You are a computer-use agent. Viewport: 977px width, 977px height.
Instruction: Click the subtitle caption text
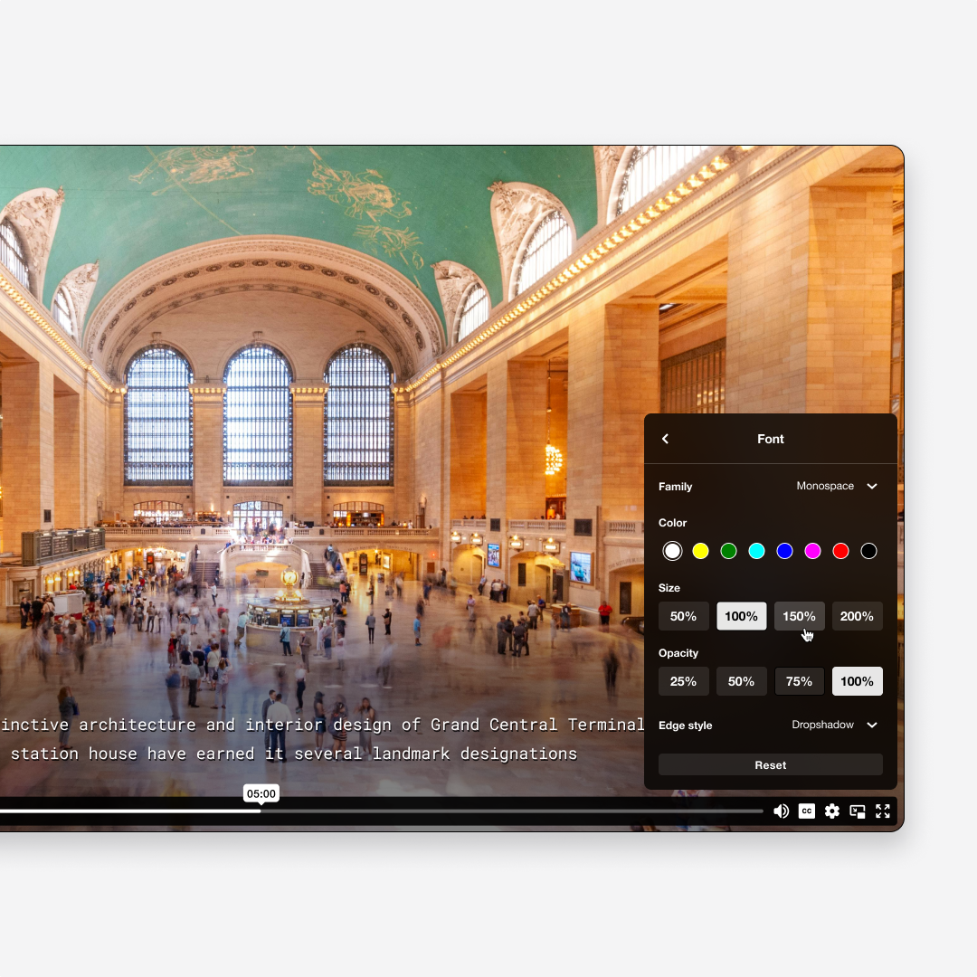tap(322, 739)
